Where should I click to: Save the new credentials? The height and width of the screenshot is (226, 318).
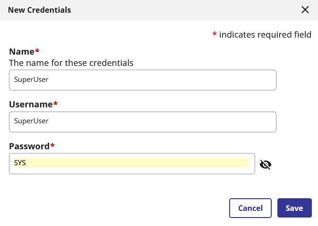pos(294,208)
